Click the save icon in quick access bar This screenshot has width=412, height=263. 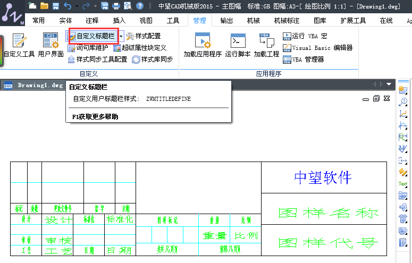[x=105, y=6]
